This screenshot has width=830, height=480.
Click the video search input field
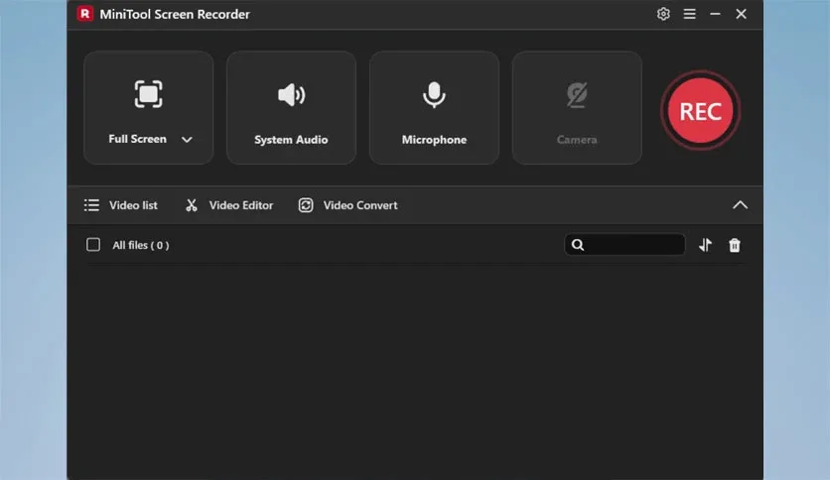(624, 245)
